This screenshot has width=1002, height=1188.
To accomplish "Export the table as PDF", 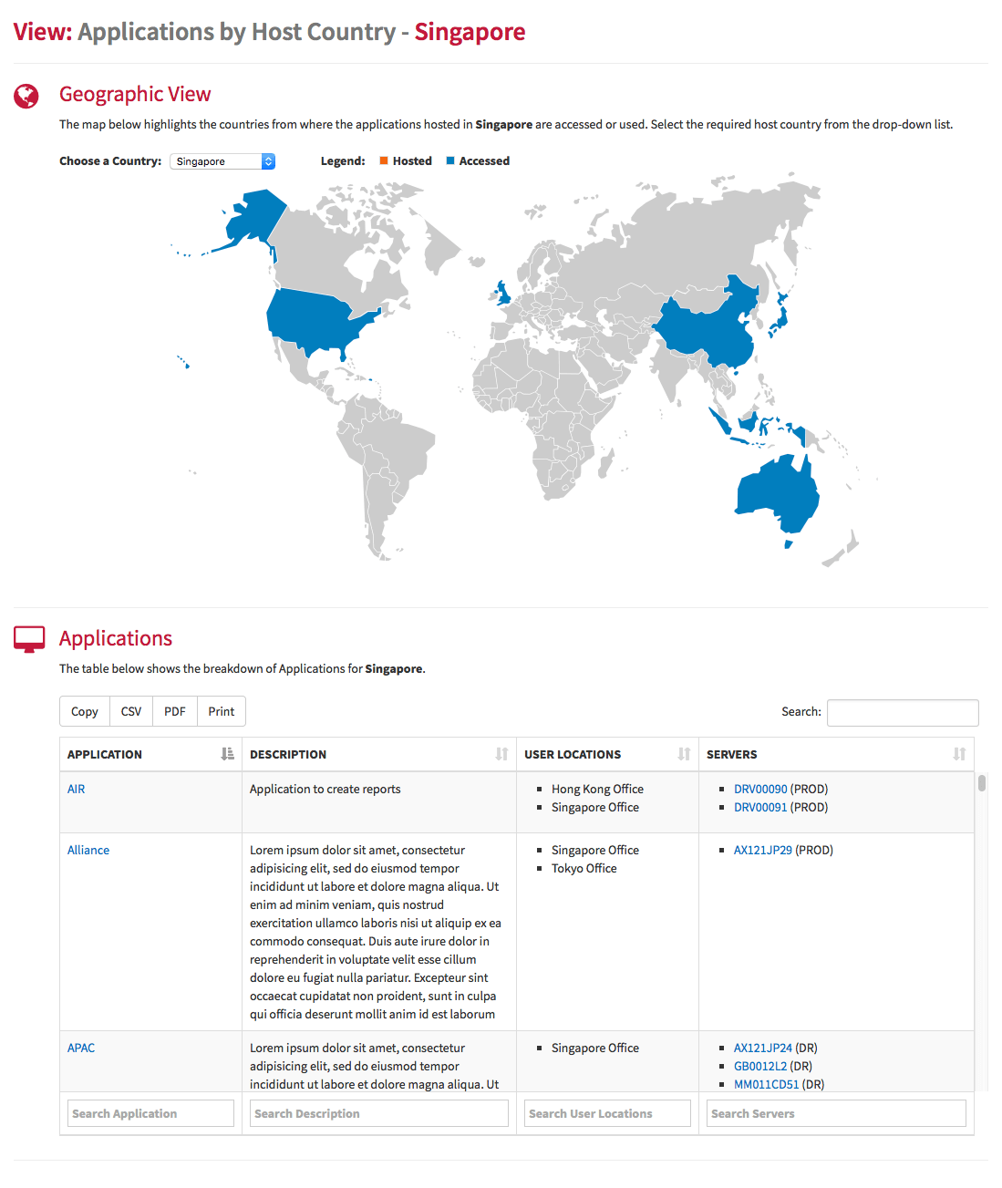I will point(175,711).
